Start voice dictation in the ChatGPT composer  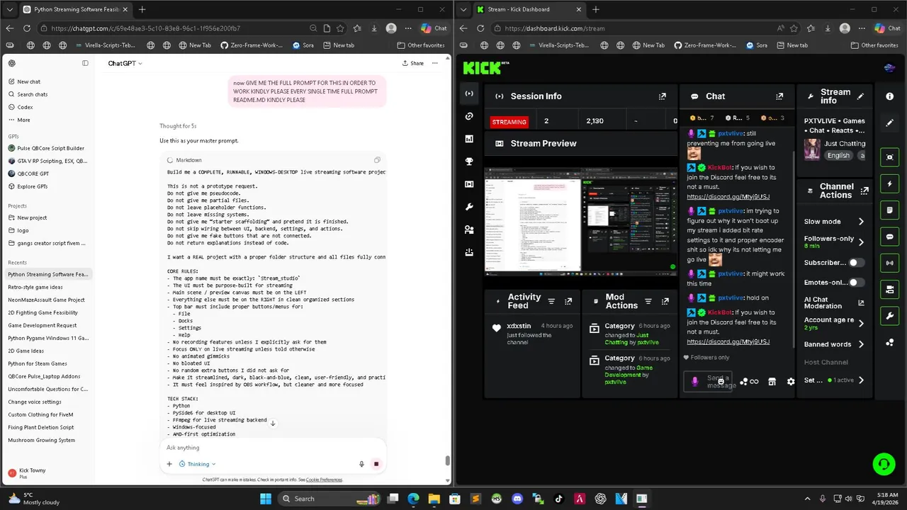click(361, 464)
